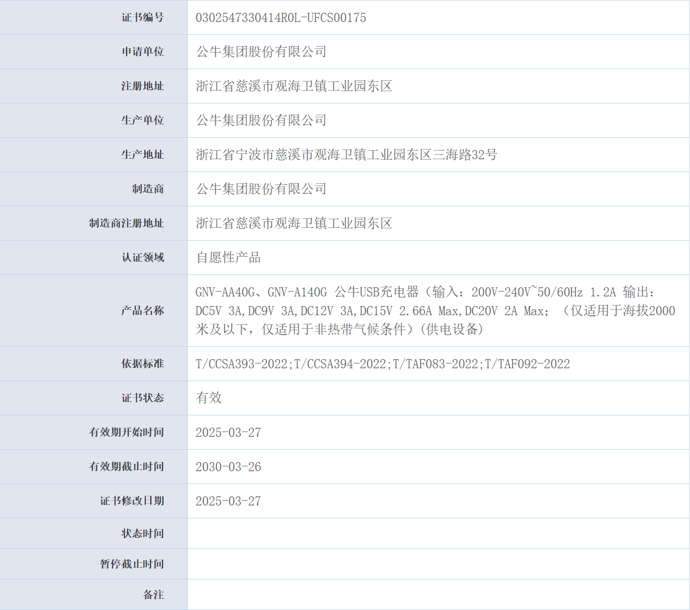Click the 备注 label
The image size is (690, 610).
pyautogui.click(x=153, y=594)
